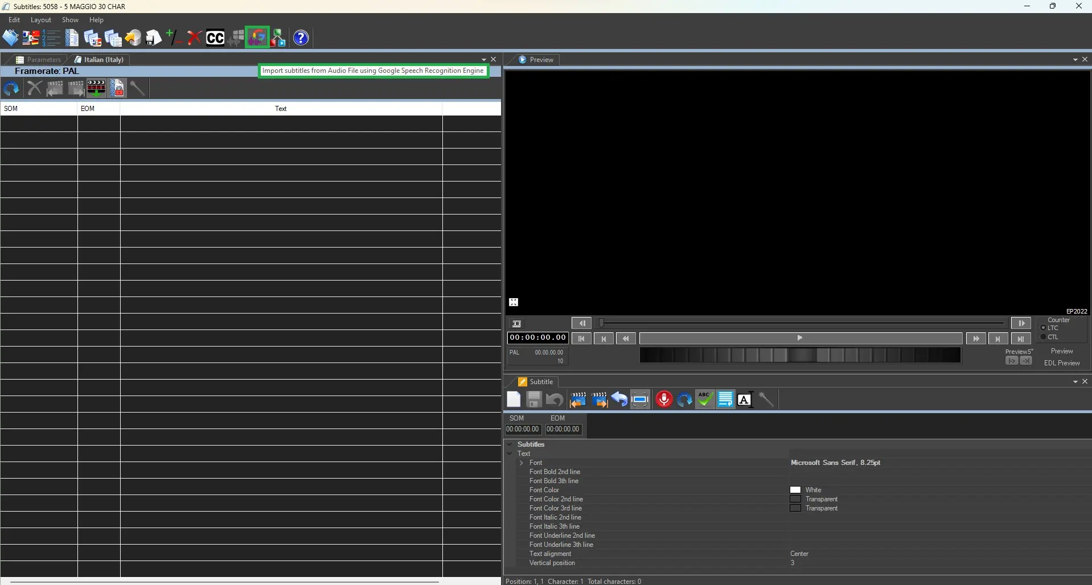This screenshot has height=585, width=1092.
Task: Click the White font color swatch
Action: [x=795, y=490]
